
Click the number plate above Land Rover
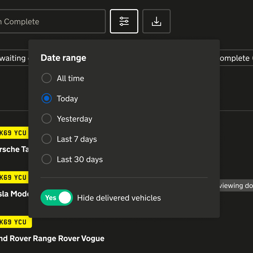point(16,222)
